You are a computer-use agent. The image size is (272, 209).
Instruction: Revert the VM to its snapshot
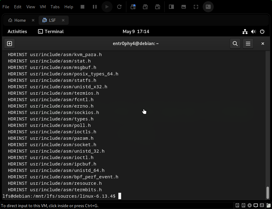(x=145, y=6)
